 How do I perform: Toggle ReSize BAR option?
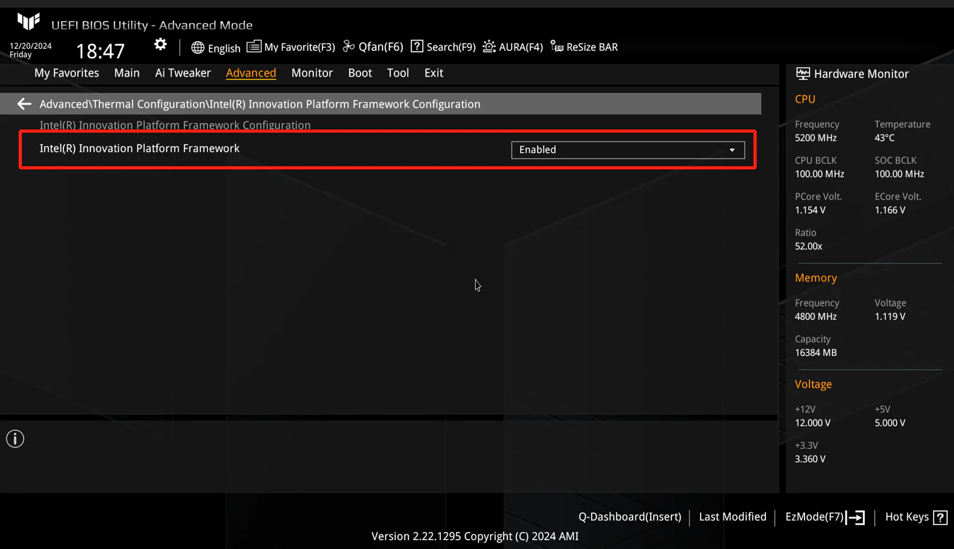click(584, 47)
